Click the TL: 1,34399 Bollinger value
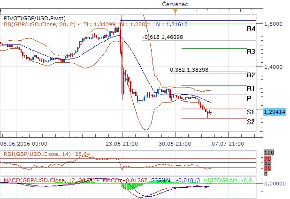The width and height of the screenshot is (290, 199). (x=99, y=24)
